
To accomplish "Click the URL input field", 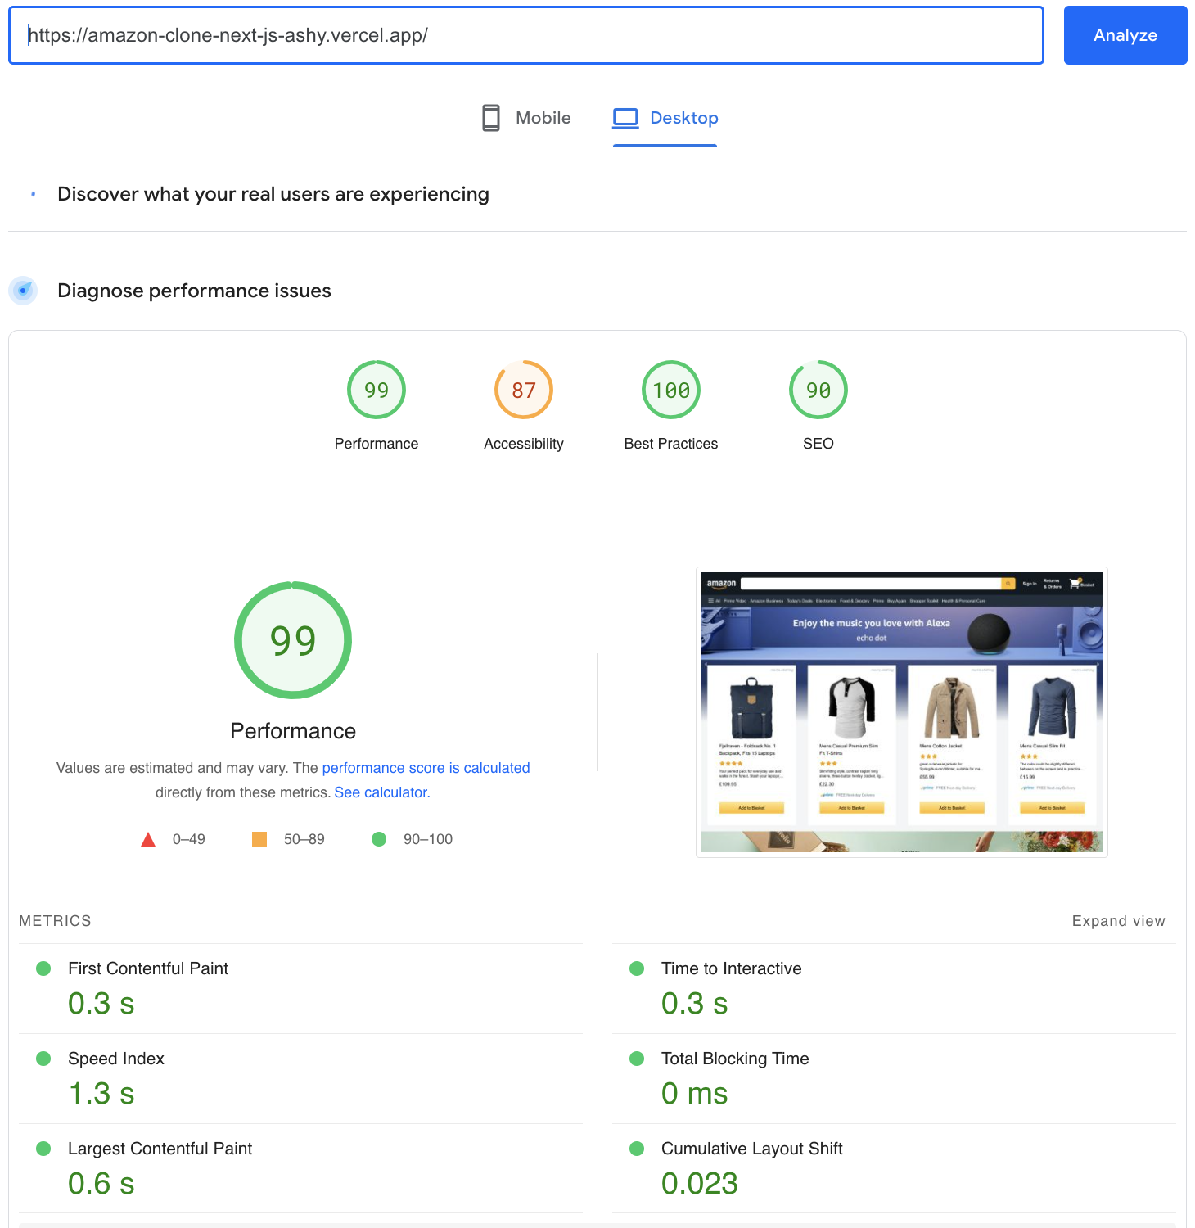I will (526, 35).
